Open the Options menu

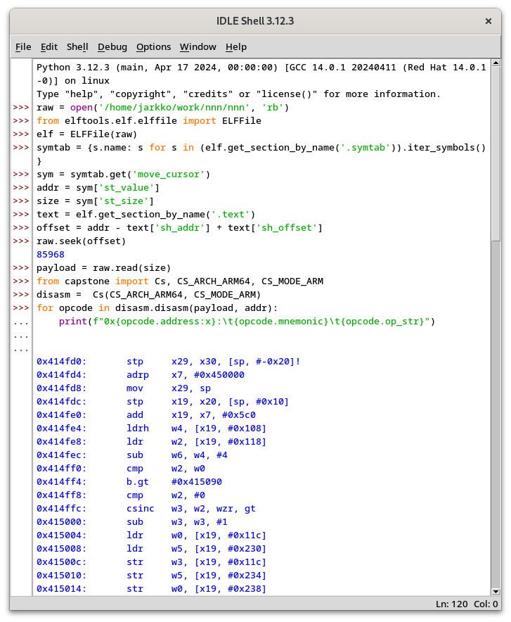154,47
